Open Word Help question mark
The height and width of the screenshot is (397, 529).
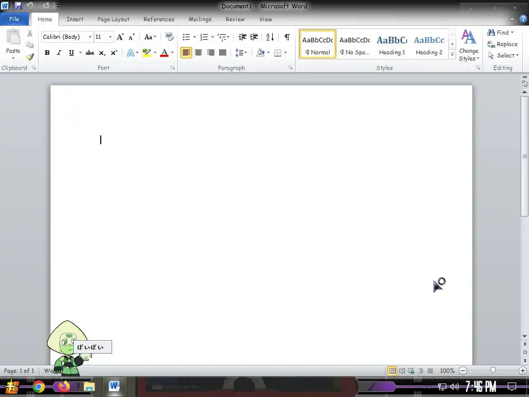pyautogui.click(x=523, y=19)
